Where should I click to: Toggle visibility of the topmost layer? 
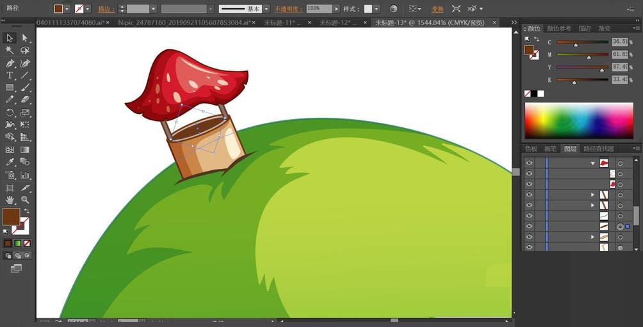tap(529, 163)
